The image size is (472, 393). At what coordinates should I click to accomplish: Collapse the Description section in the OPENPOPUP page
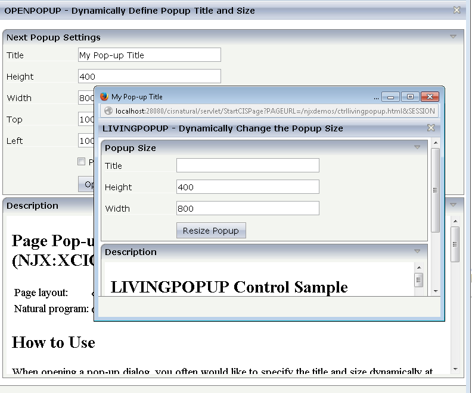453,205
